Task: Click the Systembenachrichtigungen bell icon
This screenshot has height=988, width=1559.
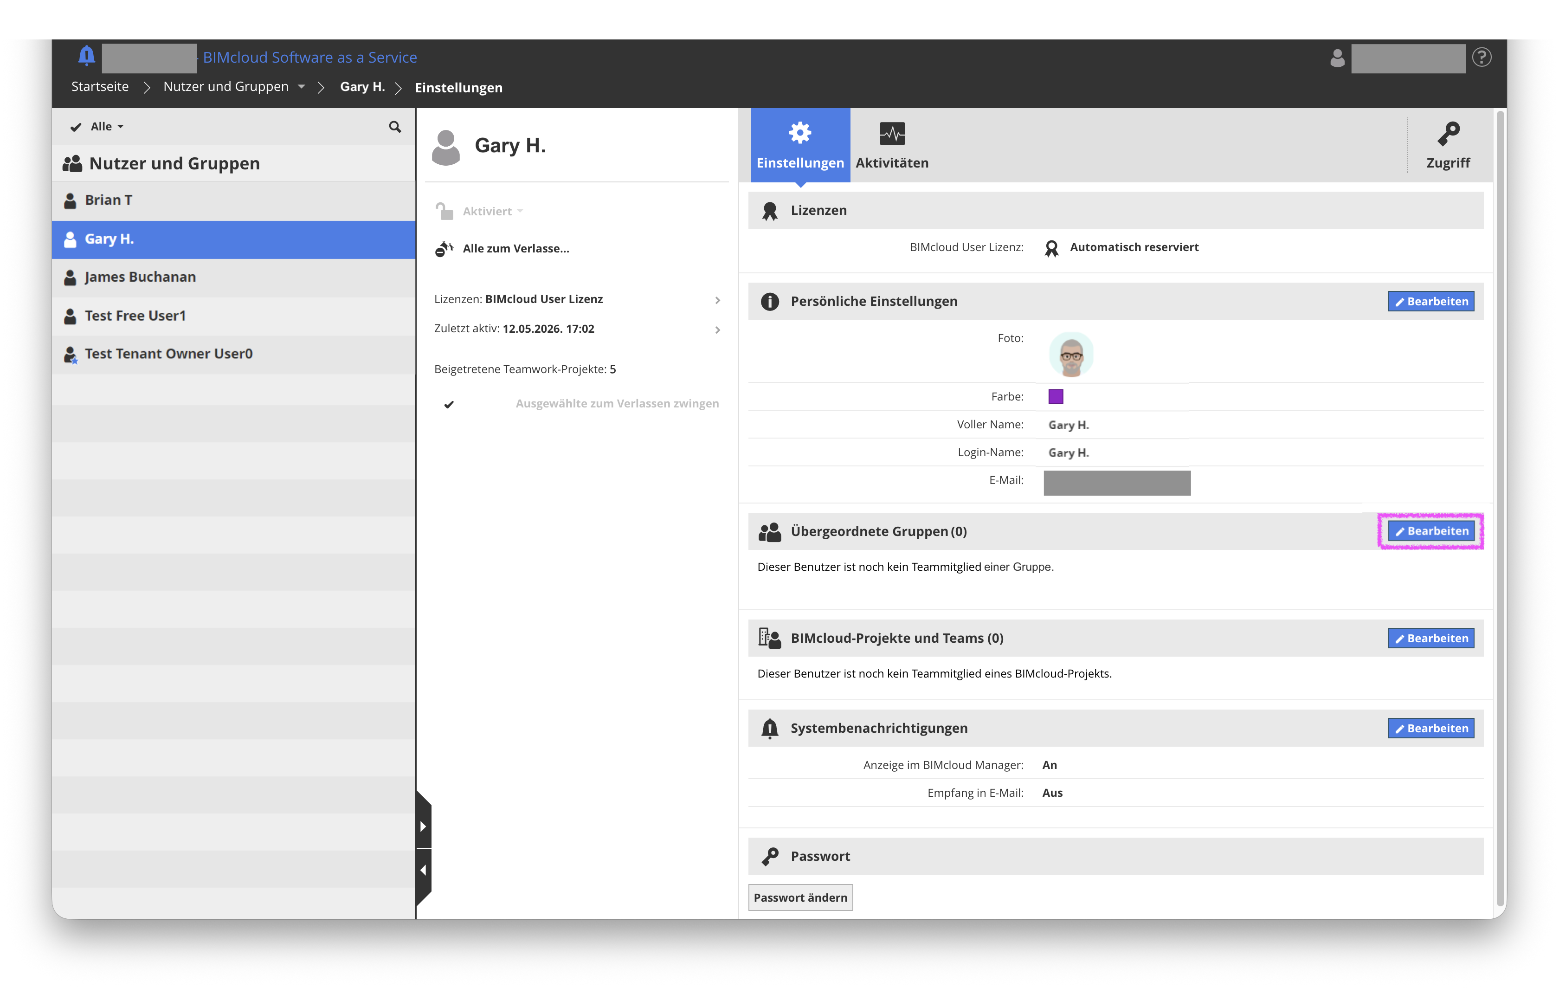Action: click(770, 729)
